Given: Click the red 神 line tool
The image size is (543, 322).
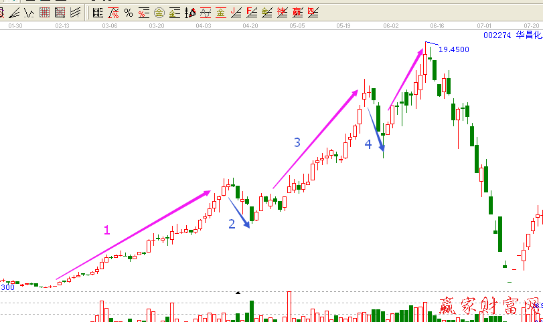Looking at the screenshot, I should pyautogui.click(x=282, y=12).
